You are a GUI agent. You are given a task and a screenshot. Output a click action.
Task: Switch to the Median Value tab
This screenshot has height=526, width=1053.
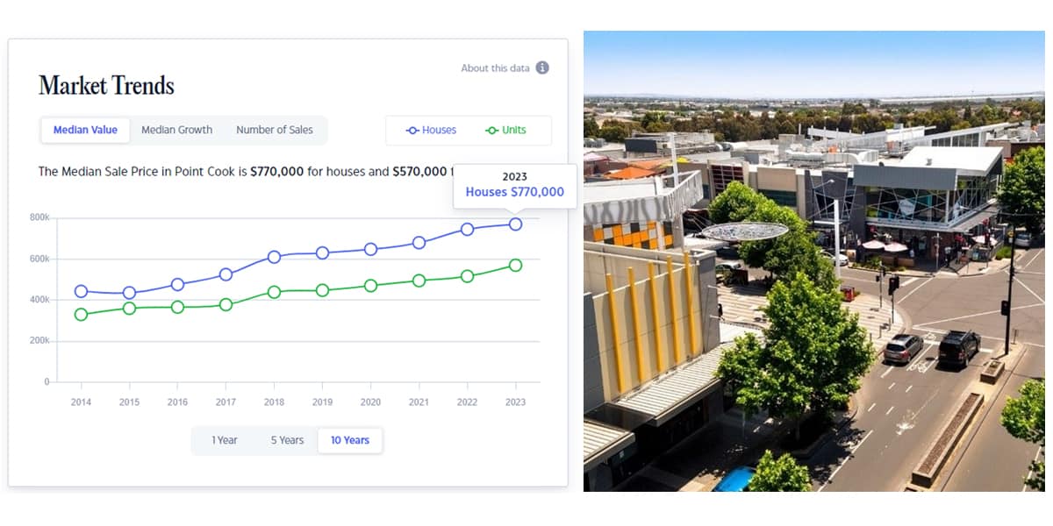85,130
